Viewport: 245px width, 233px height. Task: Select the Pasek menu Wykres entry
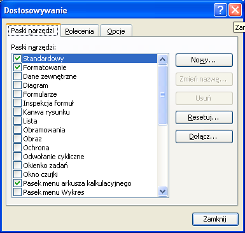pos(53,192)
